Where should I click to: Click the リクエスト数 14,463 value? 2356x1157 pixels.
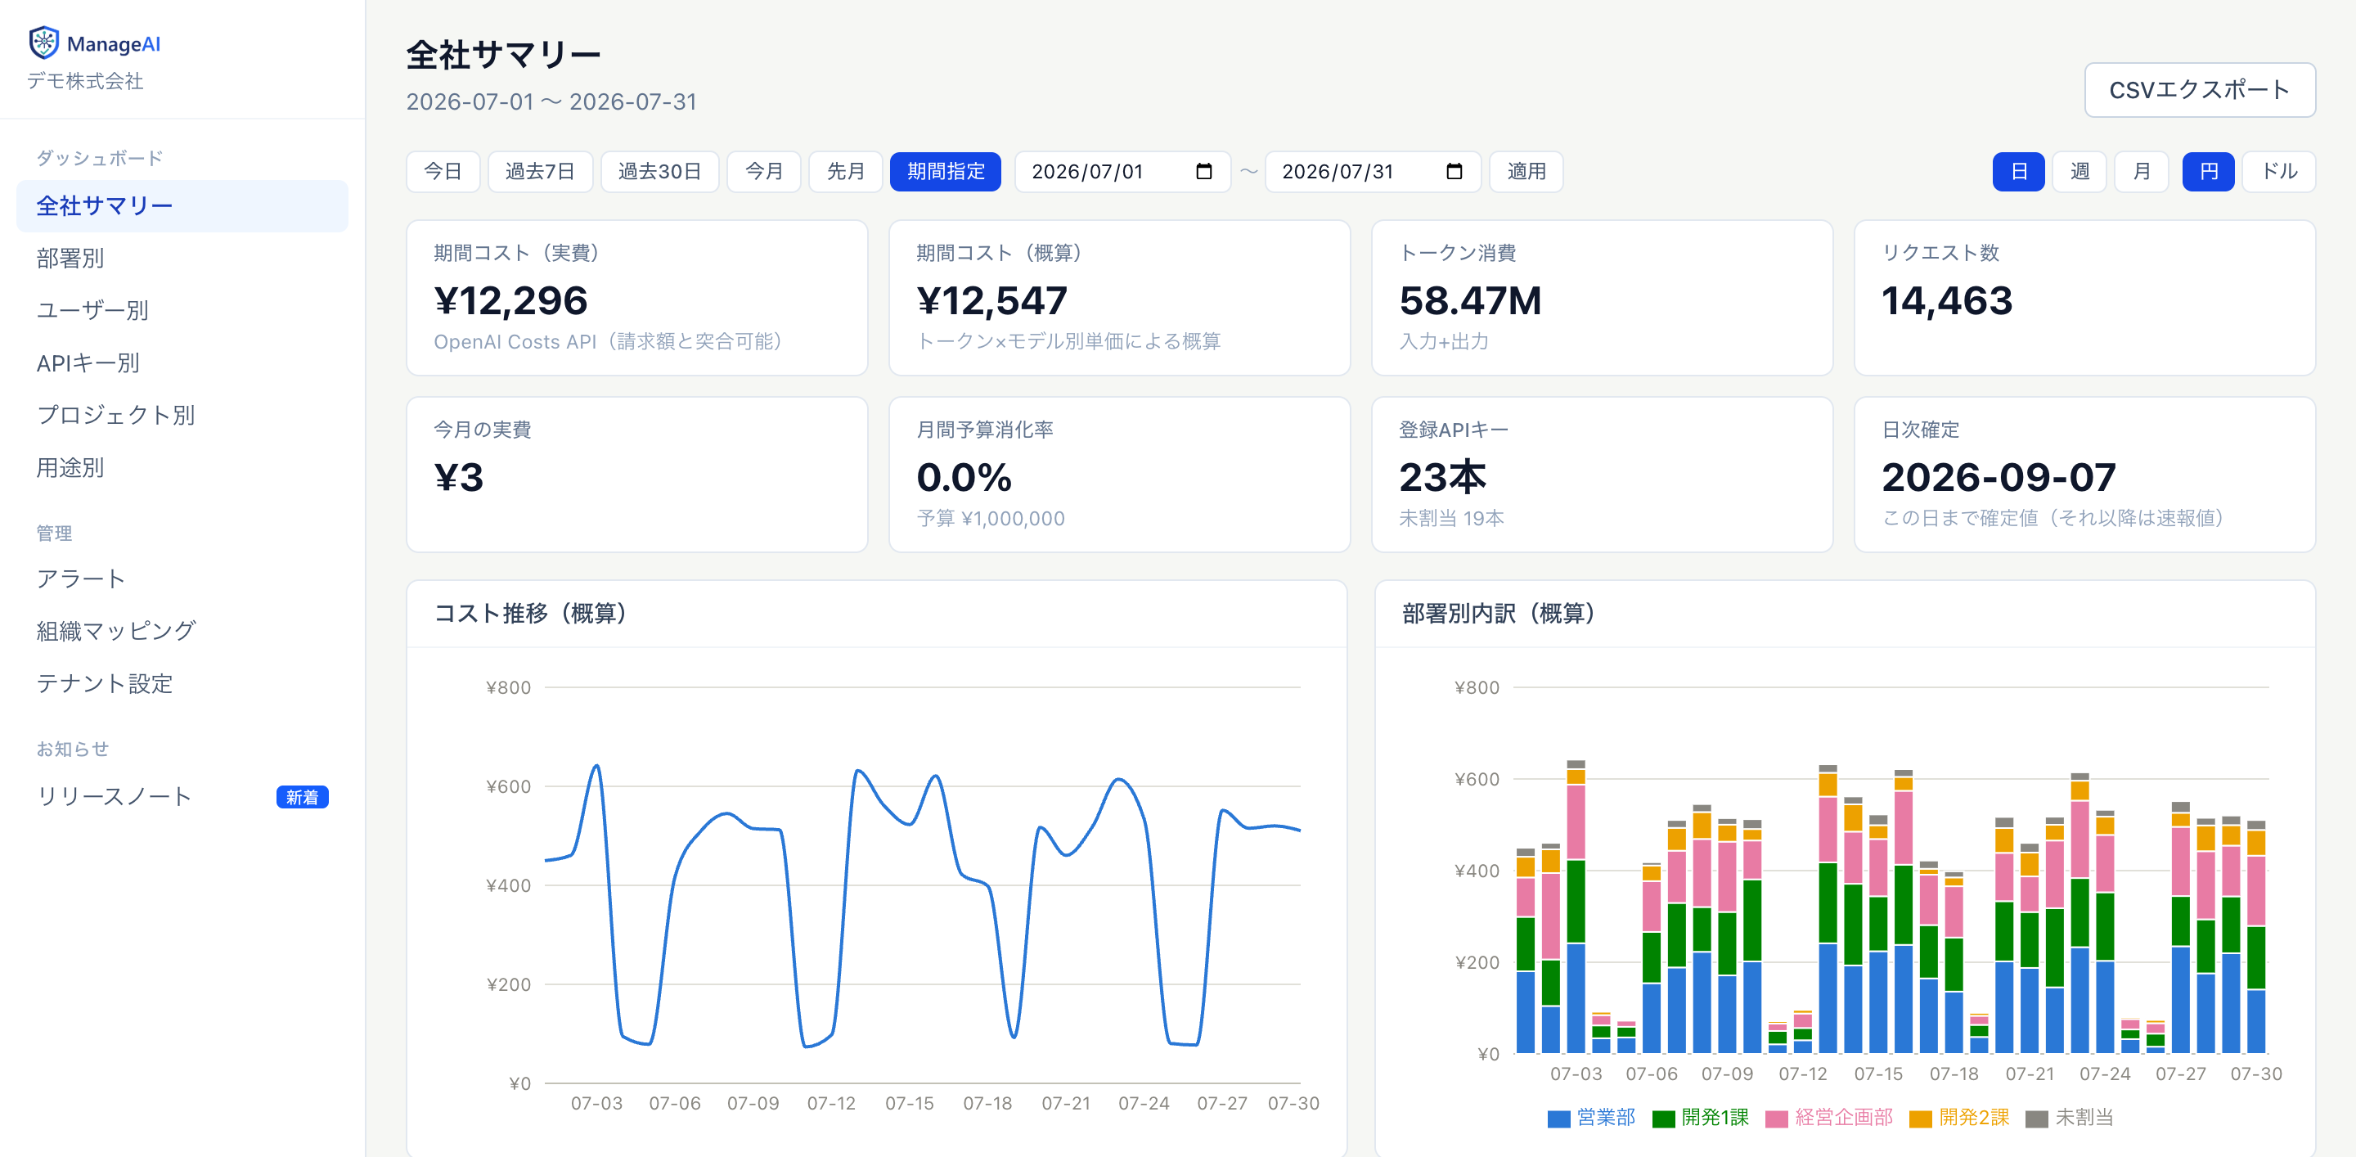pos(1947,301)
